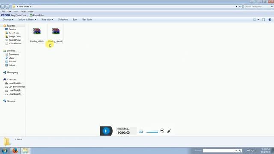Open the CSC eGovernance drive

pos(17,87)
